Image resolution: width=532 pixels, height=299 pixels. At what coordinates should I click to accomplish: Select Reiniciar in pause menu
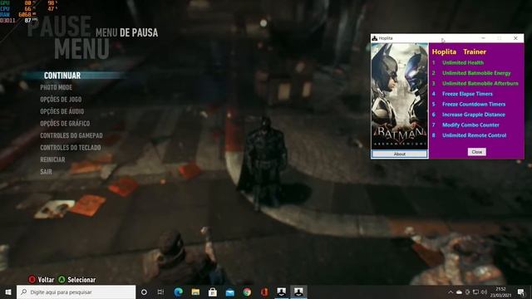(52, 159)
